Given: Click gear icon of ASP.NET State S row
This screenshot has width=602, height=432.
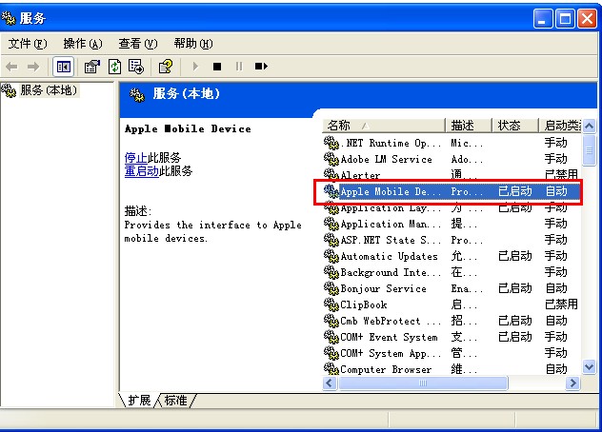Looking at the screenshot, I should click(331, 240).
